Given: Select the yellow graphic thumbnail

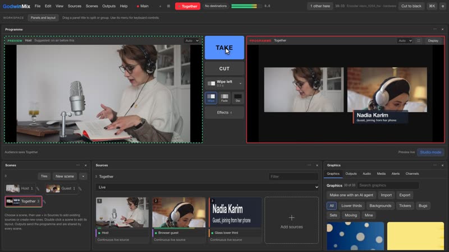Looking at the screenshot, I should pos(415,236).
